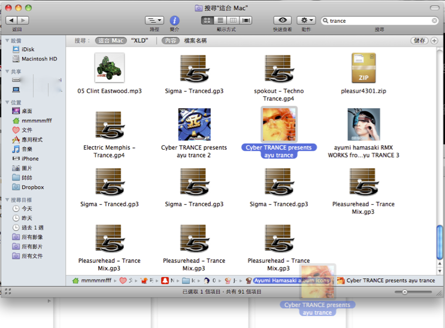This screenshot has height=328, width=445.
Task: Toggle toolbar with the top-right pill button
Action: coord(434,8)
